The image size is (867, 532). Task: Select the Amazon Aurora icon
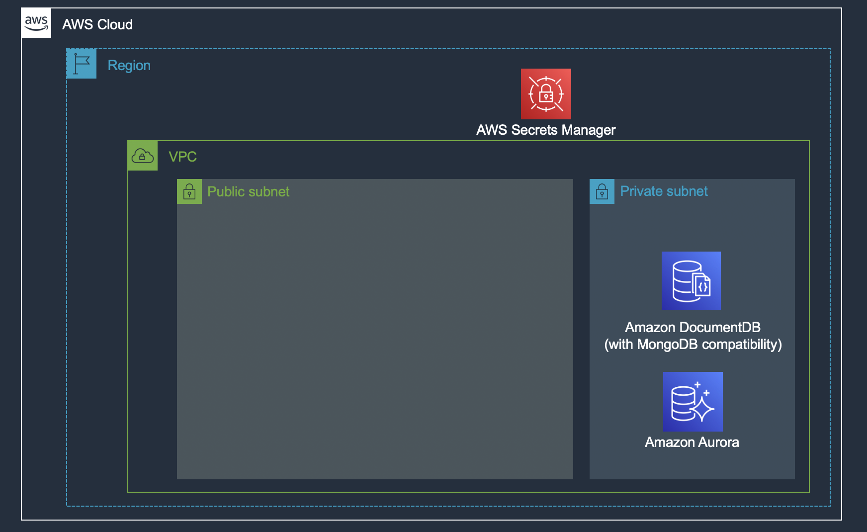[x=693, y=402]
